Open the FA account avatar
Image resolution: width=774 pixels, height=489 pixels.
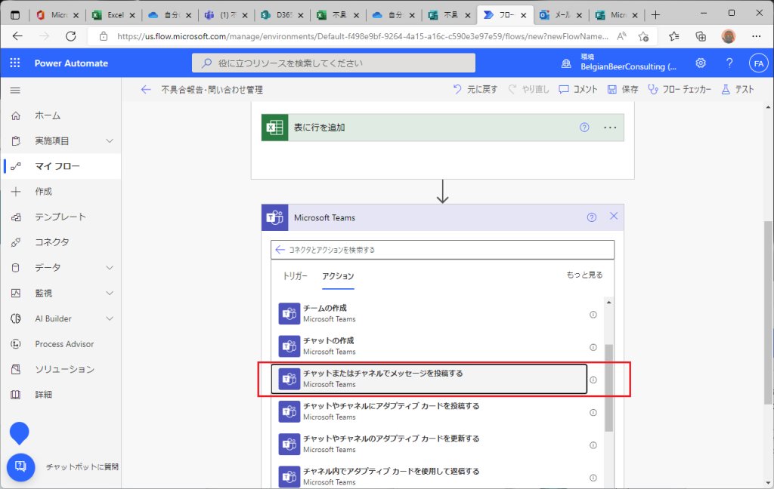[x=758, y=63]
